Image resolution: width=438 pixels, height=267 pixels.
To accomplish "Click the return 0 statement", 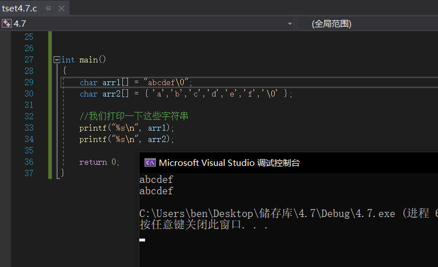I will pyautogui.click(x=99, y=162).
